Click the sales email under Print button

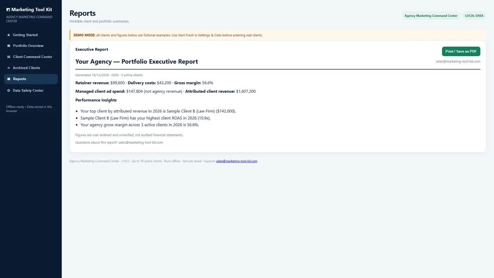[458, 61]
